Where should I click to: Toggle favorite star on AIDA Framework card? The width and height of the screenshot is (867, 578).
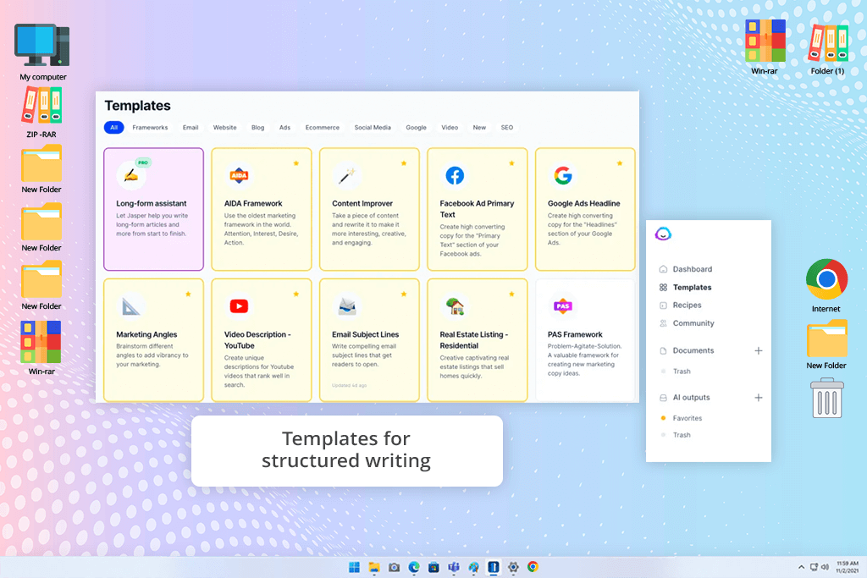pos(296,163)
